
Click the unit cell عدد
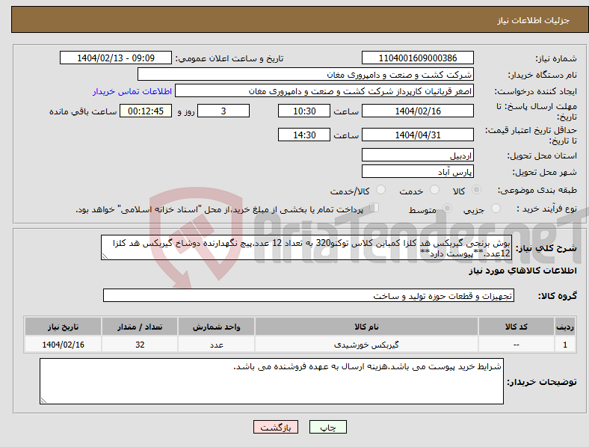point(216,344)
